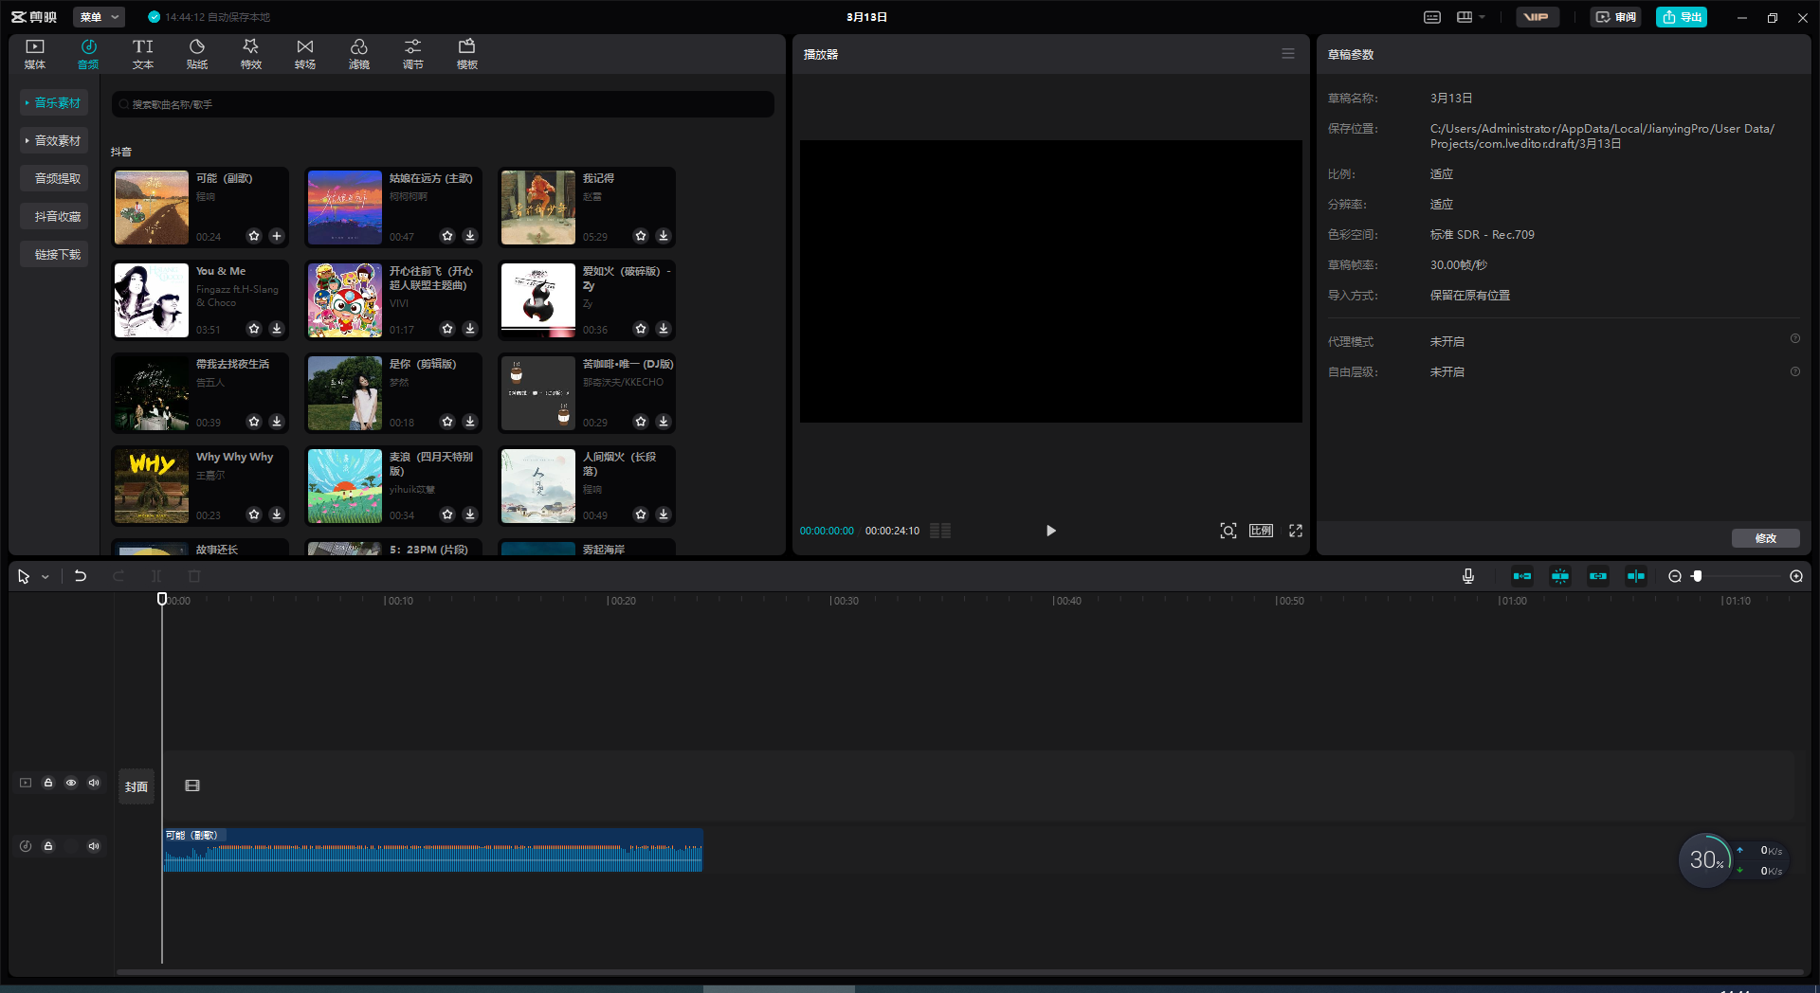The image size is (1820, 993).
Task: Favorite the 我记得 song
Action: click(x=641, y=236)
